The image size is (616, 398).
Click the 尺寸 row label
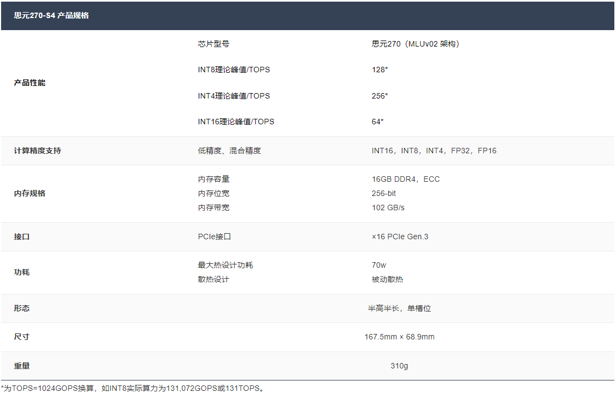(21, 337)
